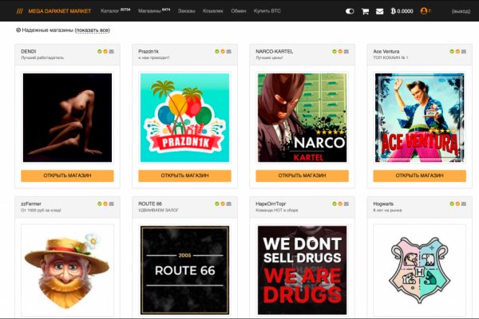Go to the Магазины menu item
The height and width of the screenshot is (319, 479).
tap(151, 11)
